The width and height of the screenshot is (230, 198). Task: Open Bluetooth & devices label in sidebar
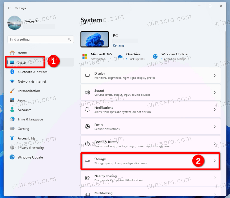[32, 72]
